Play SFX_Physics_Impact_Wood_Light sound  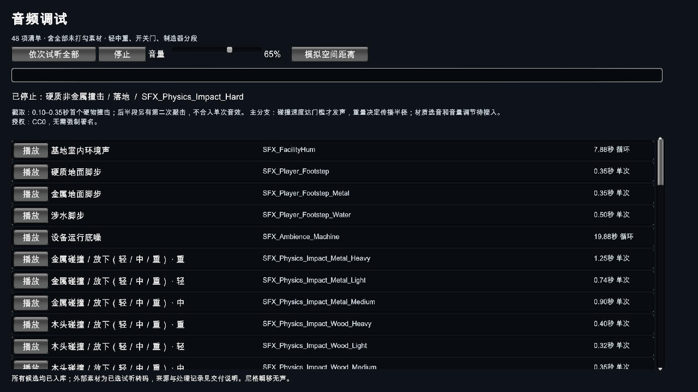(x=31, y=346)
